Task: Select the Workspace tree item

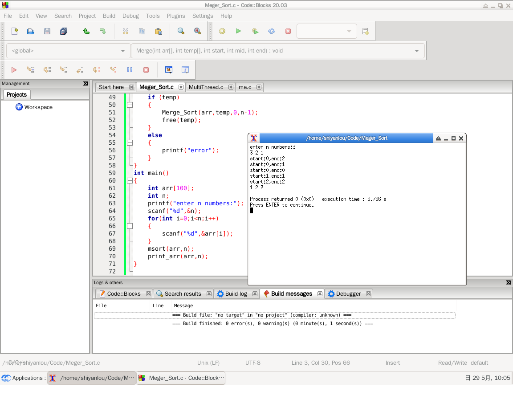Action: pyautogui.click(x=38, y=107)
